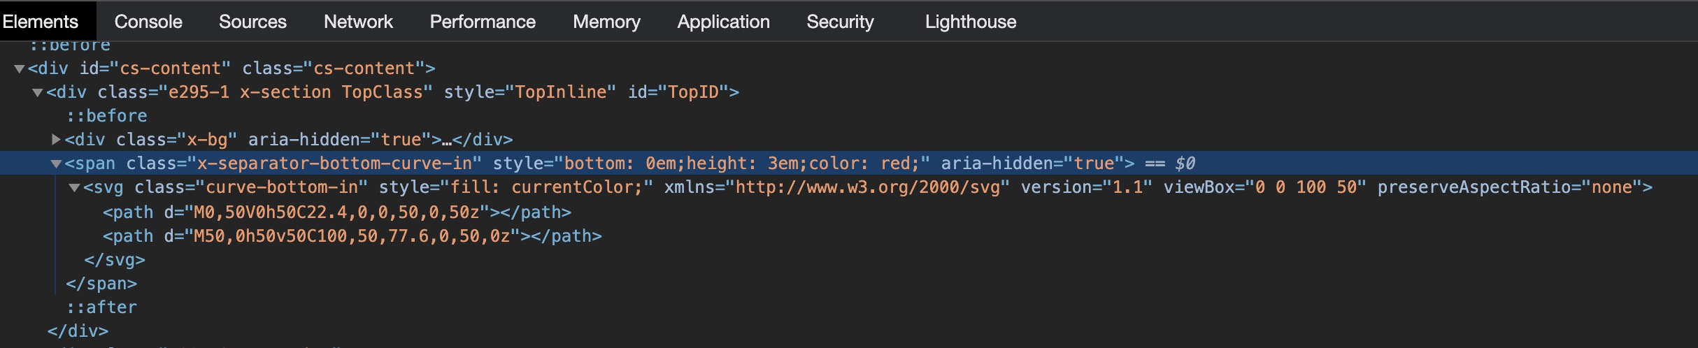The width and height of the screenshot is (1698, 348).
Task: Collapse the svg curve-bottom-in node
Action: [74, 187]
